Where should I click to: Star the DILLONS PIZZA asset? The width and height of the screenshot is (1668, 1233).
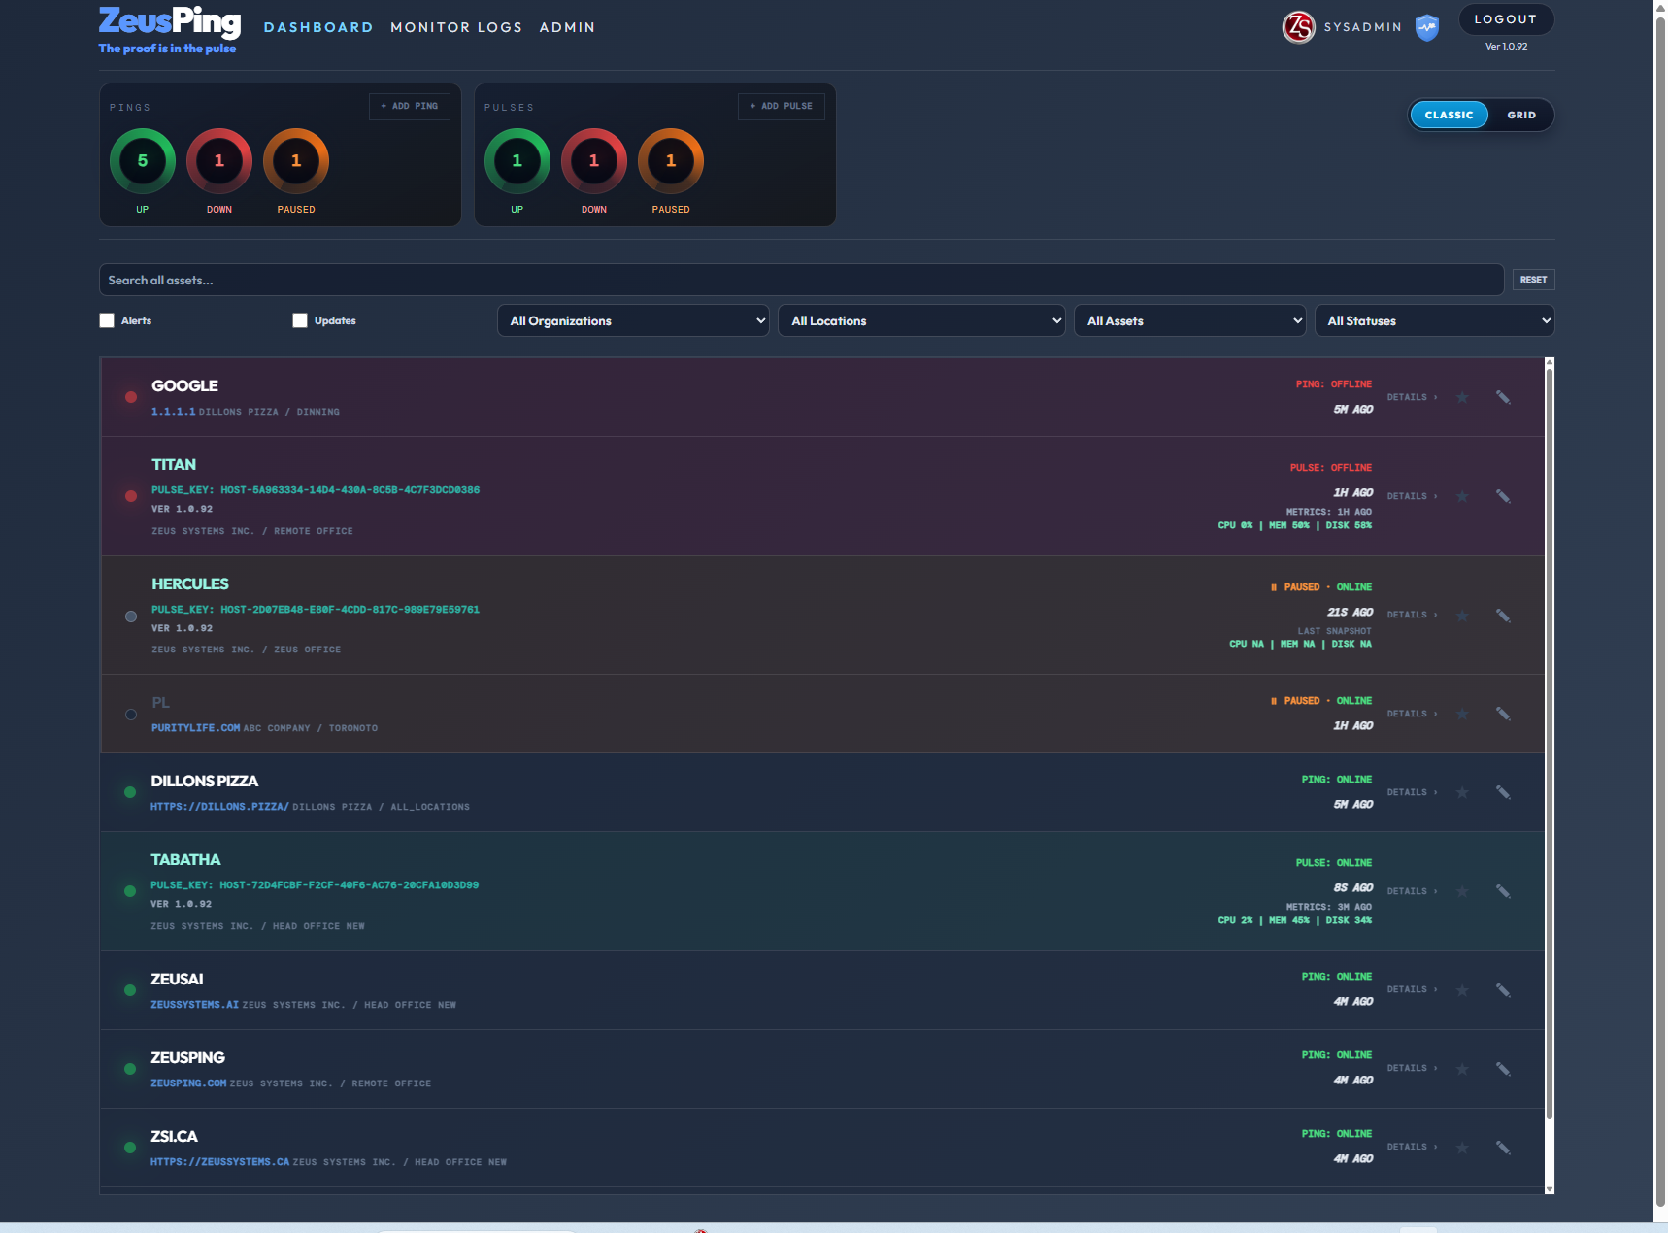(x=1462, y=792)
